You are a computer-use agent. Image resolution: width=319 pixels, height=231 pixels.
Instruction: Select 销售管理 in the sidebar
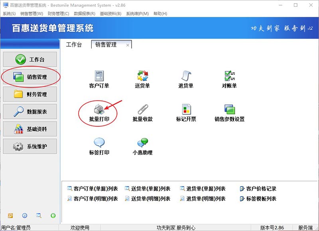[30, 77]
